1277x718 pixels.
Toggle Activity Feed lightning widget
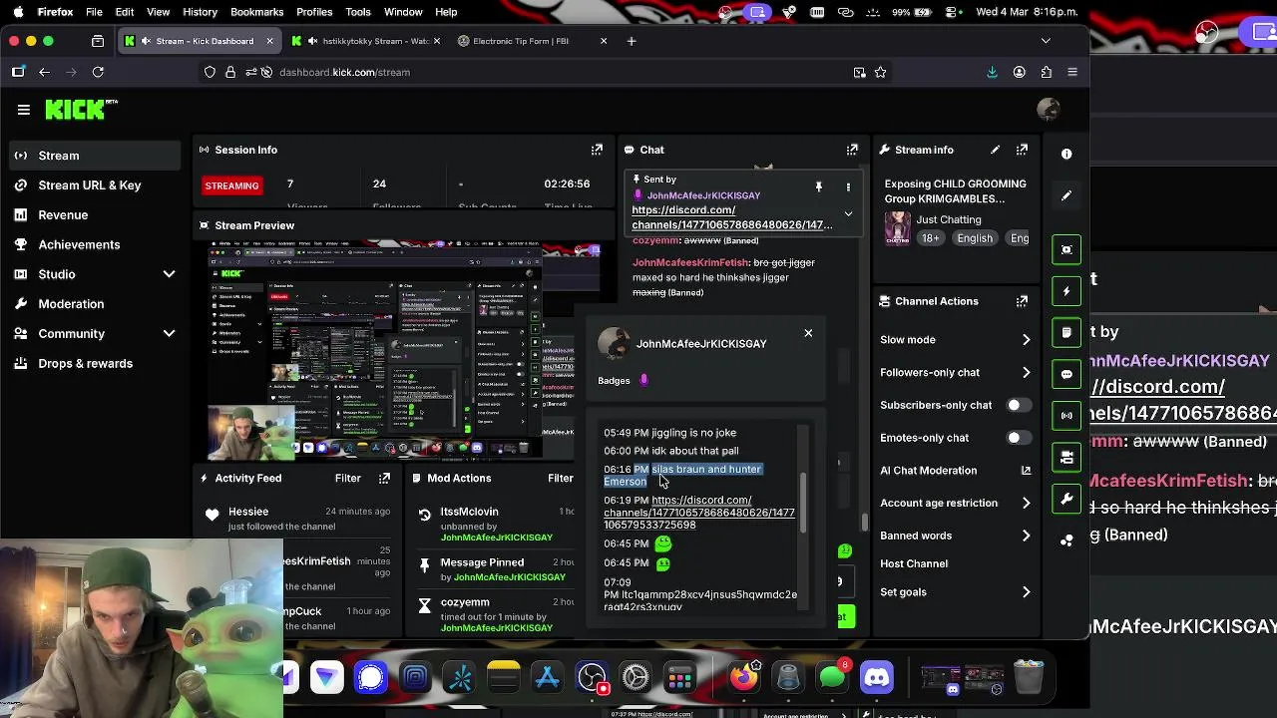1066,291
